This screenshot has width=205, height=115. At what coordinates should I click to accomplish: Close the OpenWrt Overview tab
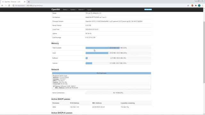[x=25, y=2]
